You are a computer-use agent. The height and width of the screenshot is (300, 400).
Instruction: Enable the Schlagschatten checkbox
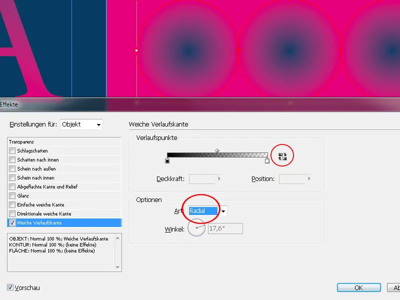(12, 151)
